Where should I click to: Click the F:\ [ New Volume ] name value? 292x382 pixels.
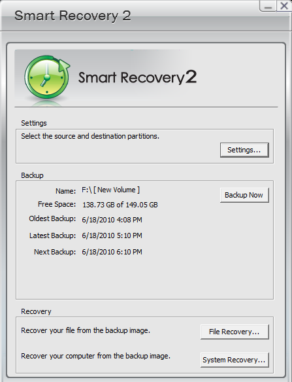coord(110,190)
